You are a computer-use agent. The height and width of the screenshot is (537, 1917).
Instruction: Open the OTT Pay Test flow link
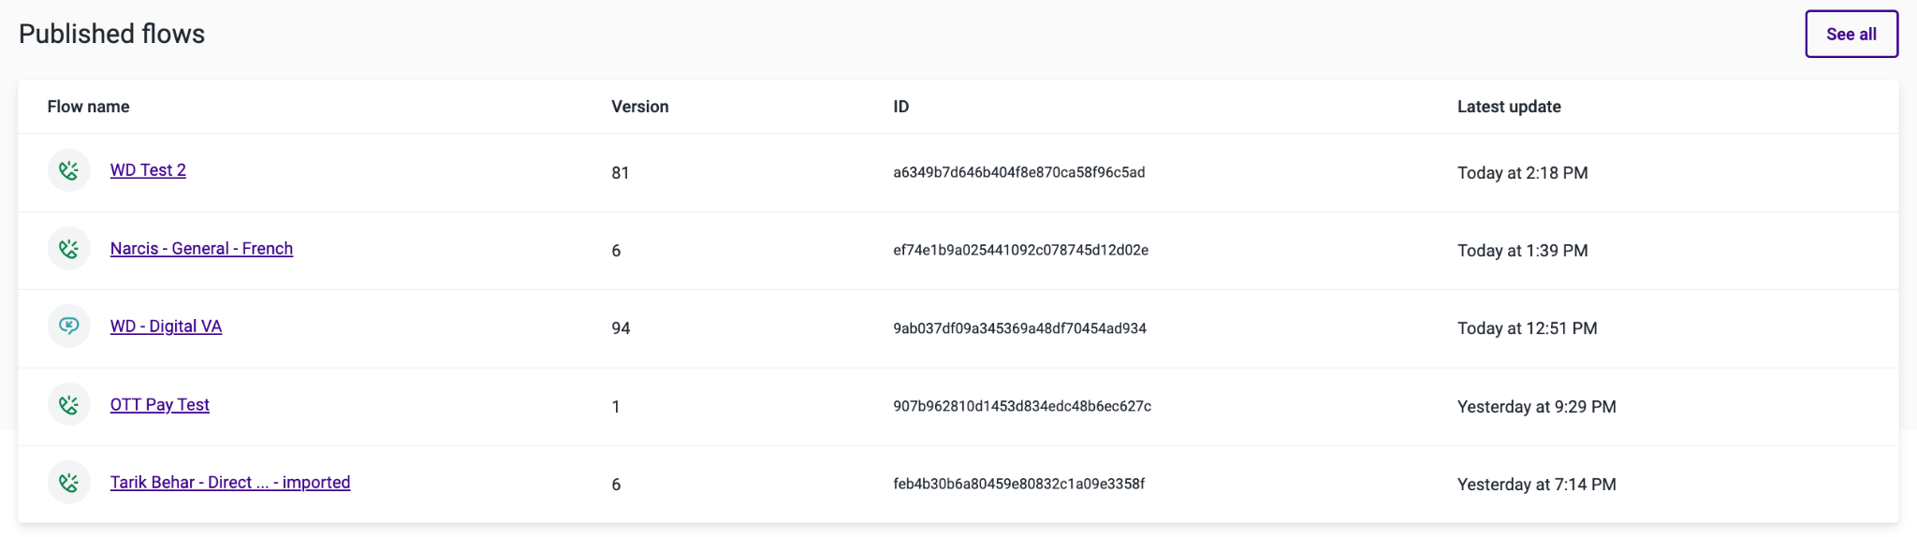tap(160, 405)
